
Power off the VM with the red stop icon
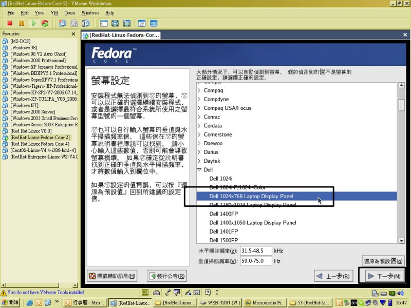click(x=10, y=23)
